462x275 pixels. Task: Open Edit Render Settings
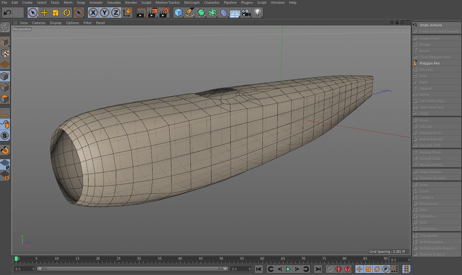tap(164, 13)
